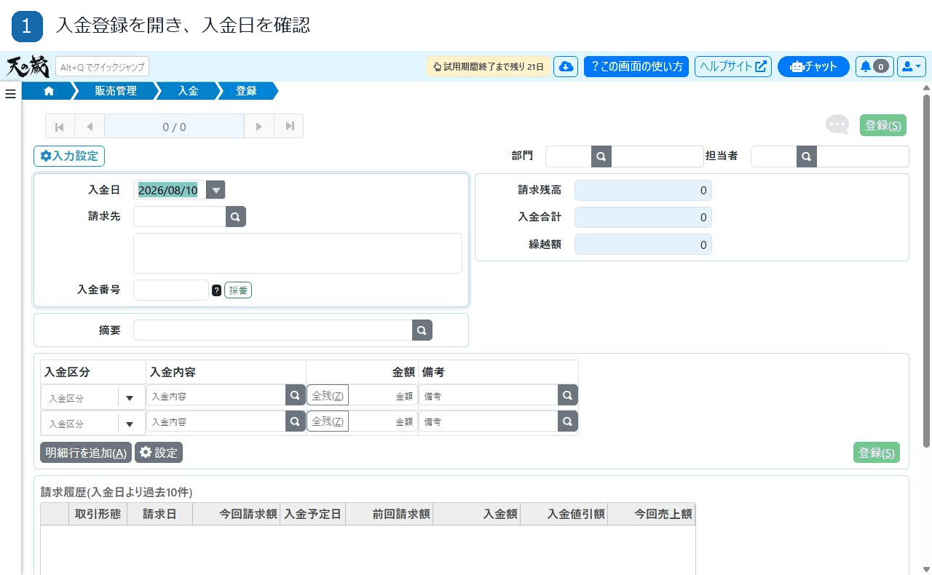Search 備考 in first detail row

click(x=568, y=395)
